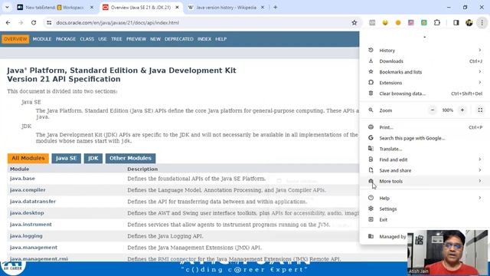Click the first extension icon after the star
The height and width of the screenshot is (276, 490).
(372, 22)
